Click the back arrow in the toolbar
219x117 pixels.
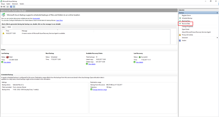[x=2, y=7]
